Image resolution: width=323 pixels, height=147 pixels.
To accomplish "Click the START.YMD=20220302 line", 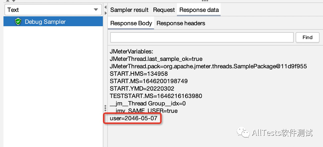I will click(142, 89).
